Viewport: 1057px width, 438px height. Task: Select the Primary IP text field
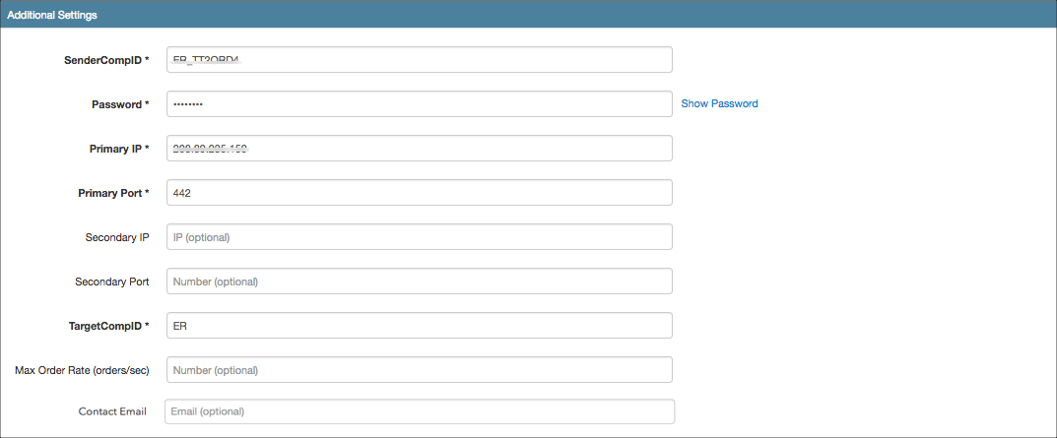pyautogui.click(x=420, y=149)
